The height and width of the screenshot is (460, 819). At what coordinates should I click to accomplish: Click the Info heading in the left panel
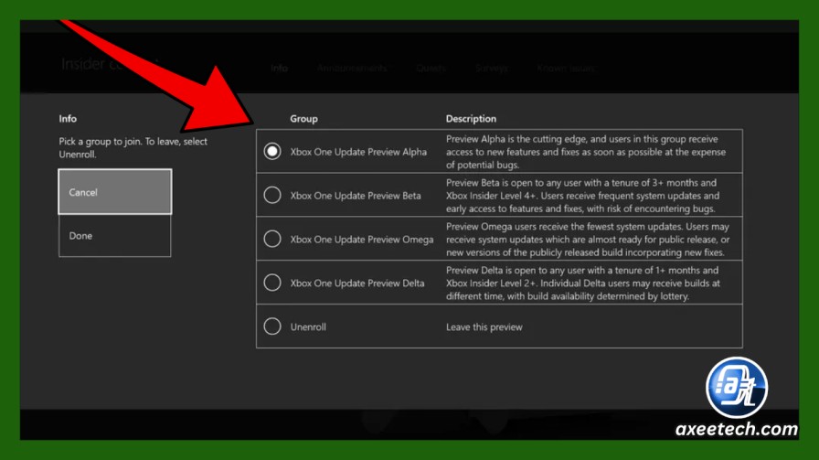68,119
